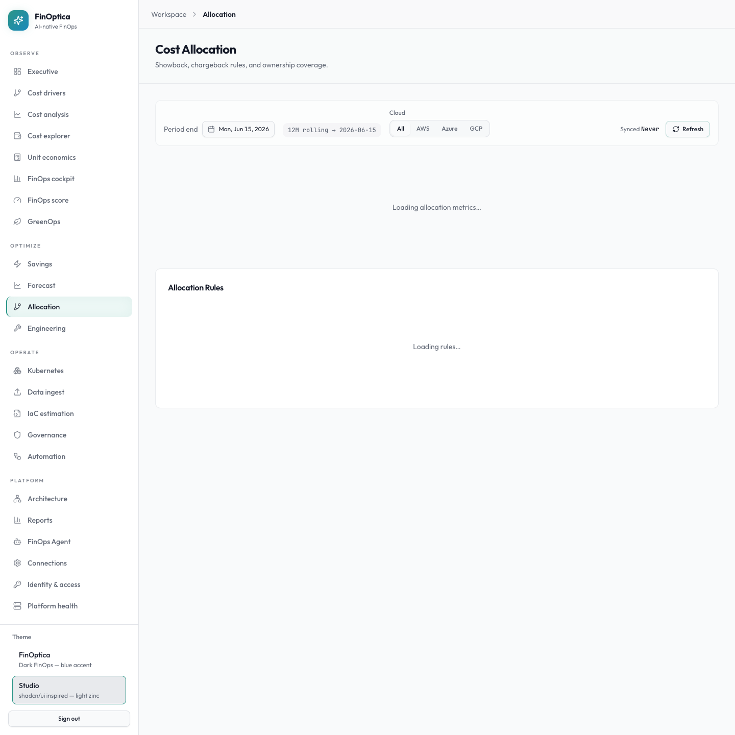Viewport: 735px width, 735px height.
Task: Go to the Savings page
Action: click(x=69, y=264)
